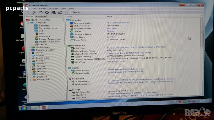
Task: Switch to the Favorites tab
Action: pos(41,17)
